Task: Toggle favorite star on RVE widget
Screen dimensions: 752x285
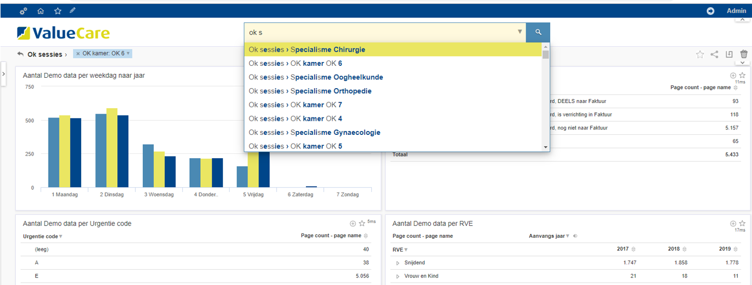Action: pos(742,224)
